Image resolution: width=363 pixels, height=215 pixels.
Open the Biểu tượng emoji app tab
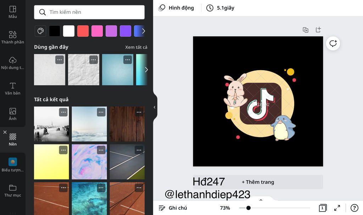click(12, 165)
